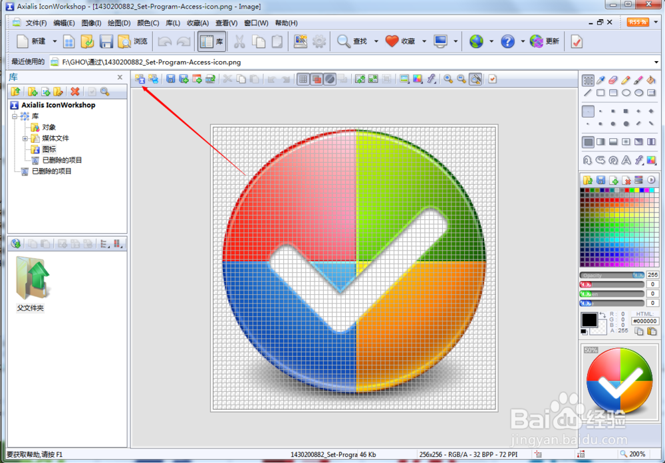Adjust the red channel slider
This screenshot has height=463, width=665.
click(x=612, y=284)
